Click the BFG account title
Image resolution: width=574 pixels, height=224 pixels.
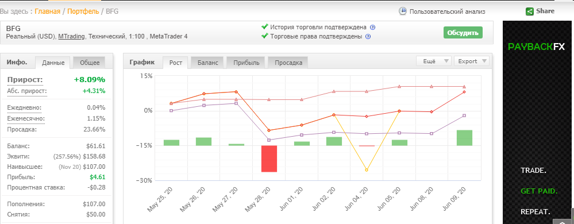13,28
